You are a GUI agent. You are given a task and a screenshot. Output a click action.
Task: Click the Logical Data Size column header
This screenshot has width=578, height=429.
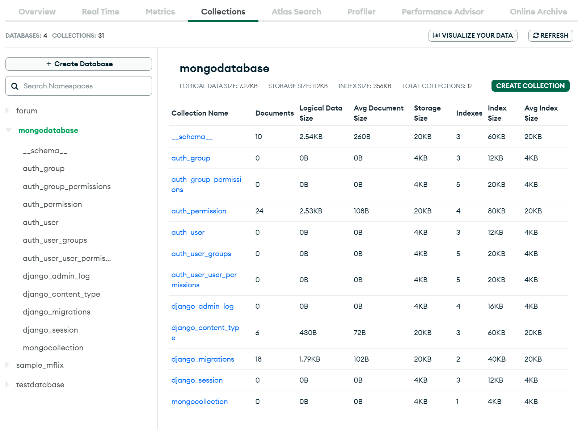point(321,113)
